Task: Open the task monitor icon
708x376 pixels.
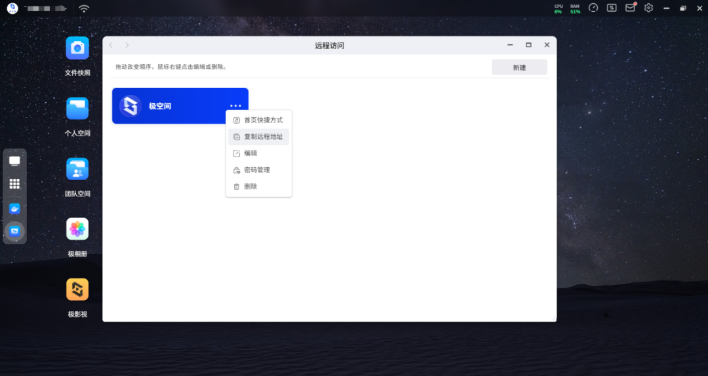Action: [x=612, y=8]
